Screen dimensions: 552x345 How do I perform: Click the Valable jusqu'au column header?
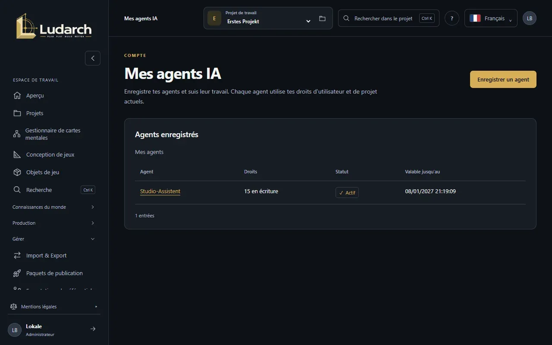423,172
